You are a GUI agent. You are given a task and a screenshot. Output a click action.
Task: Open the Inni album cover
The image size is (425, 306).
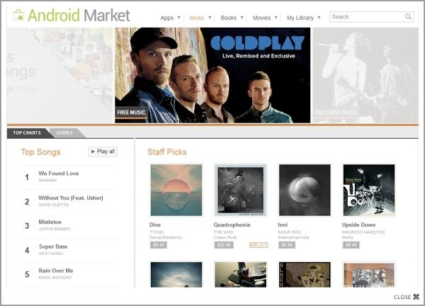305,190
